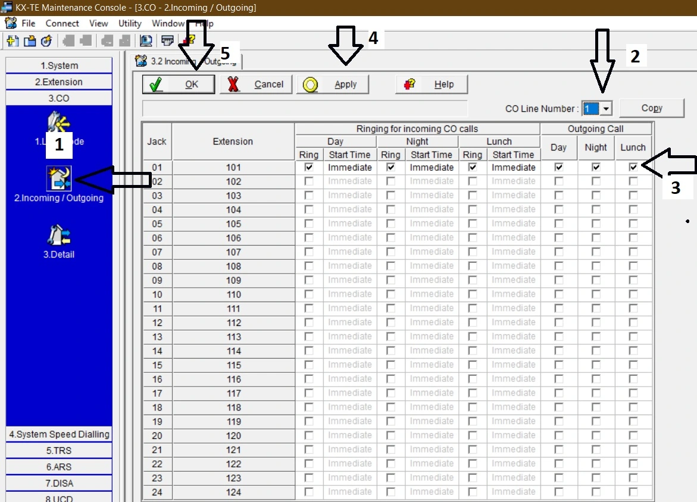Click the computer monitor toolbar icon
The width and height of the screenshot is (697, 502).
pyautogui.click(x=146, y=40)
